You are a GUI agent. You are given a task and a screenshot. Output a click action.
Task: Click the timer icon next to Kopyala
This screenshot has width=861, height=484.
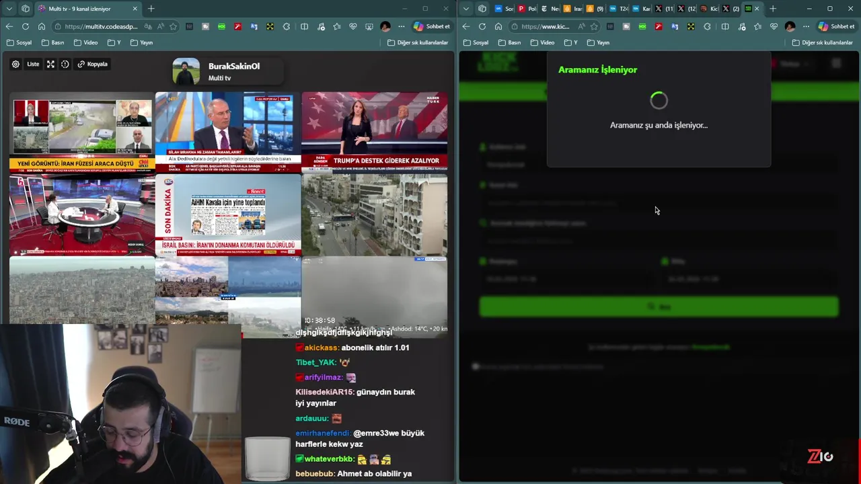[65, 65]
